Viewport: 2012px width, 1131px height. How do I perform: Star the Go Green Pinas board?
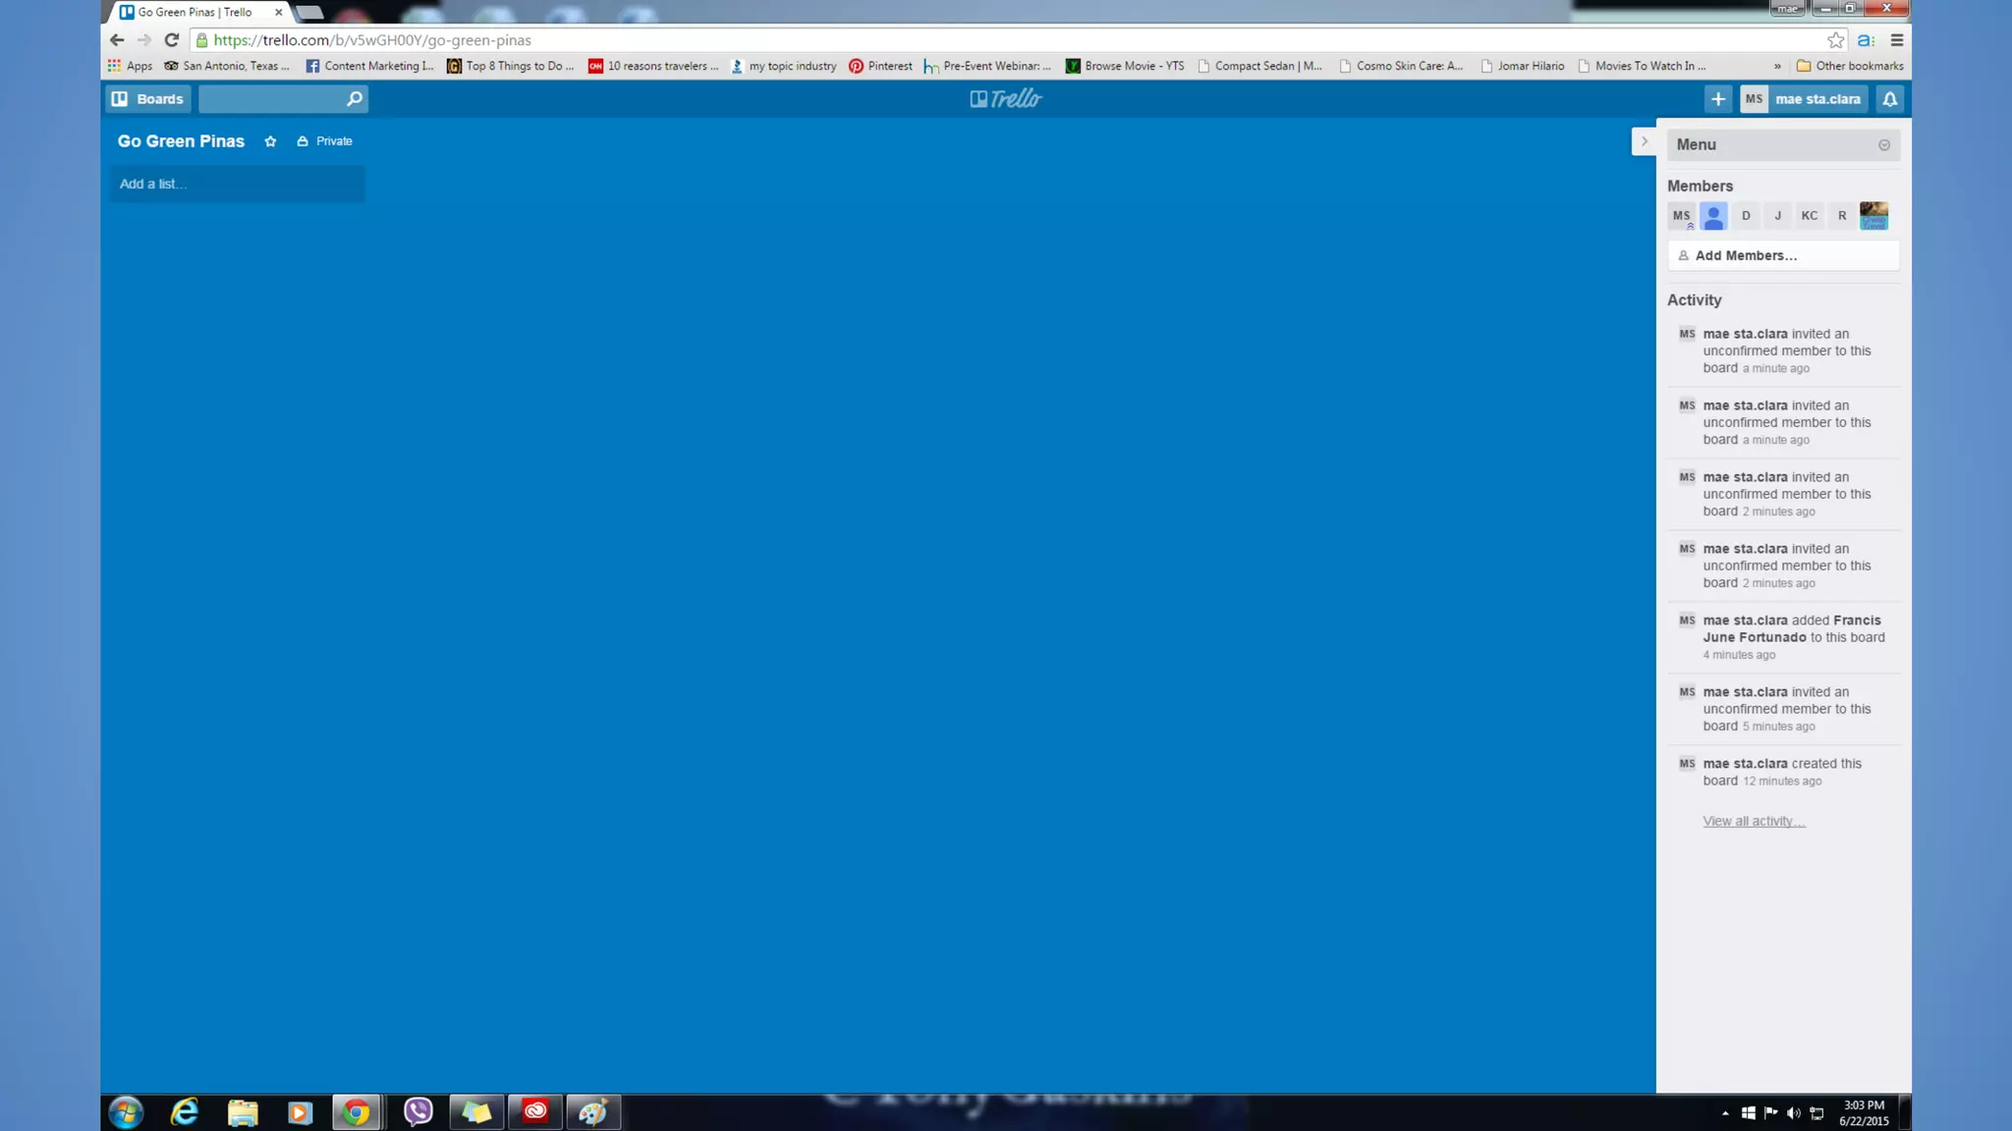tap(270, 141)
